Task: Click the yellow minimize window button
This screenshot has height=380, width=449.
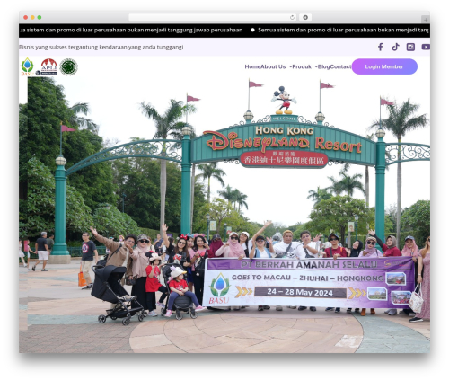Action: click(x=32, y=17)
